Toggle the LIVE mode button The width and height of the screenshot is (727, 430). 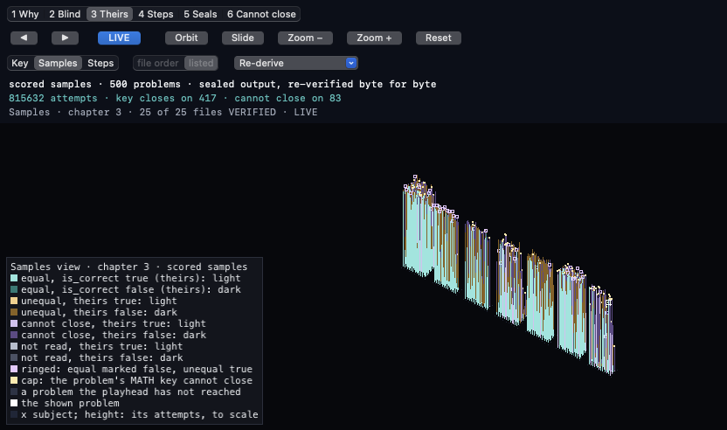119,38
